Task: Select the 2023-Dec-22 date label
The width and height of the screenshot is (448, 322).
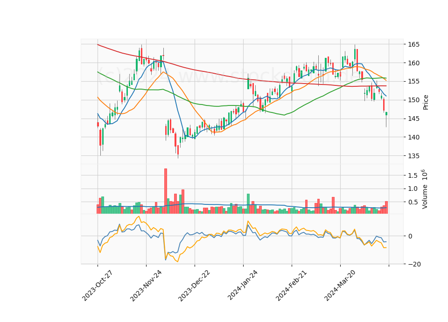Action: click(194, 286)
